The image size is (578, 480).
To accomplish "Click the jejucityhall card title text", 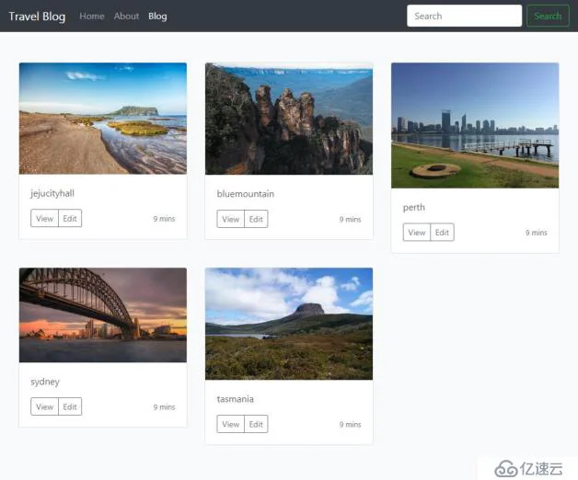I will [x=52, y=193].
